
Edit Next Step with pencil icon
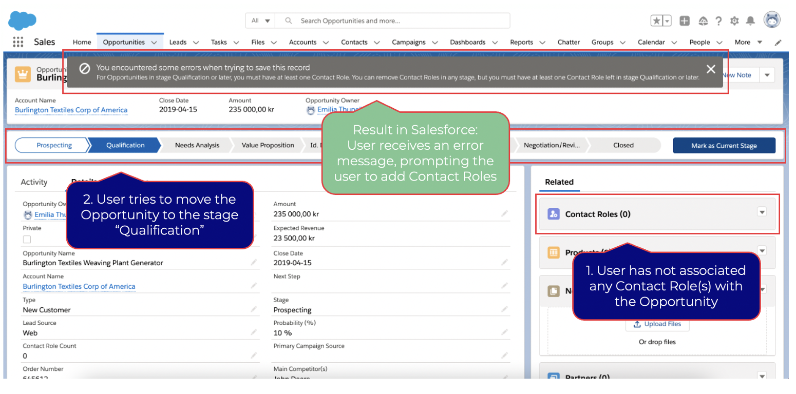[x=505, y=286]
